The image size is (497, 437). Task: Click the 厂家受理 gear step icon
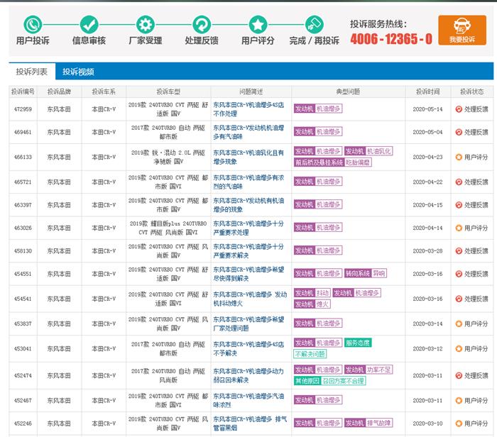(x=145, y=24)
